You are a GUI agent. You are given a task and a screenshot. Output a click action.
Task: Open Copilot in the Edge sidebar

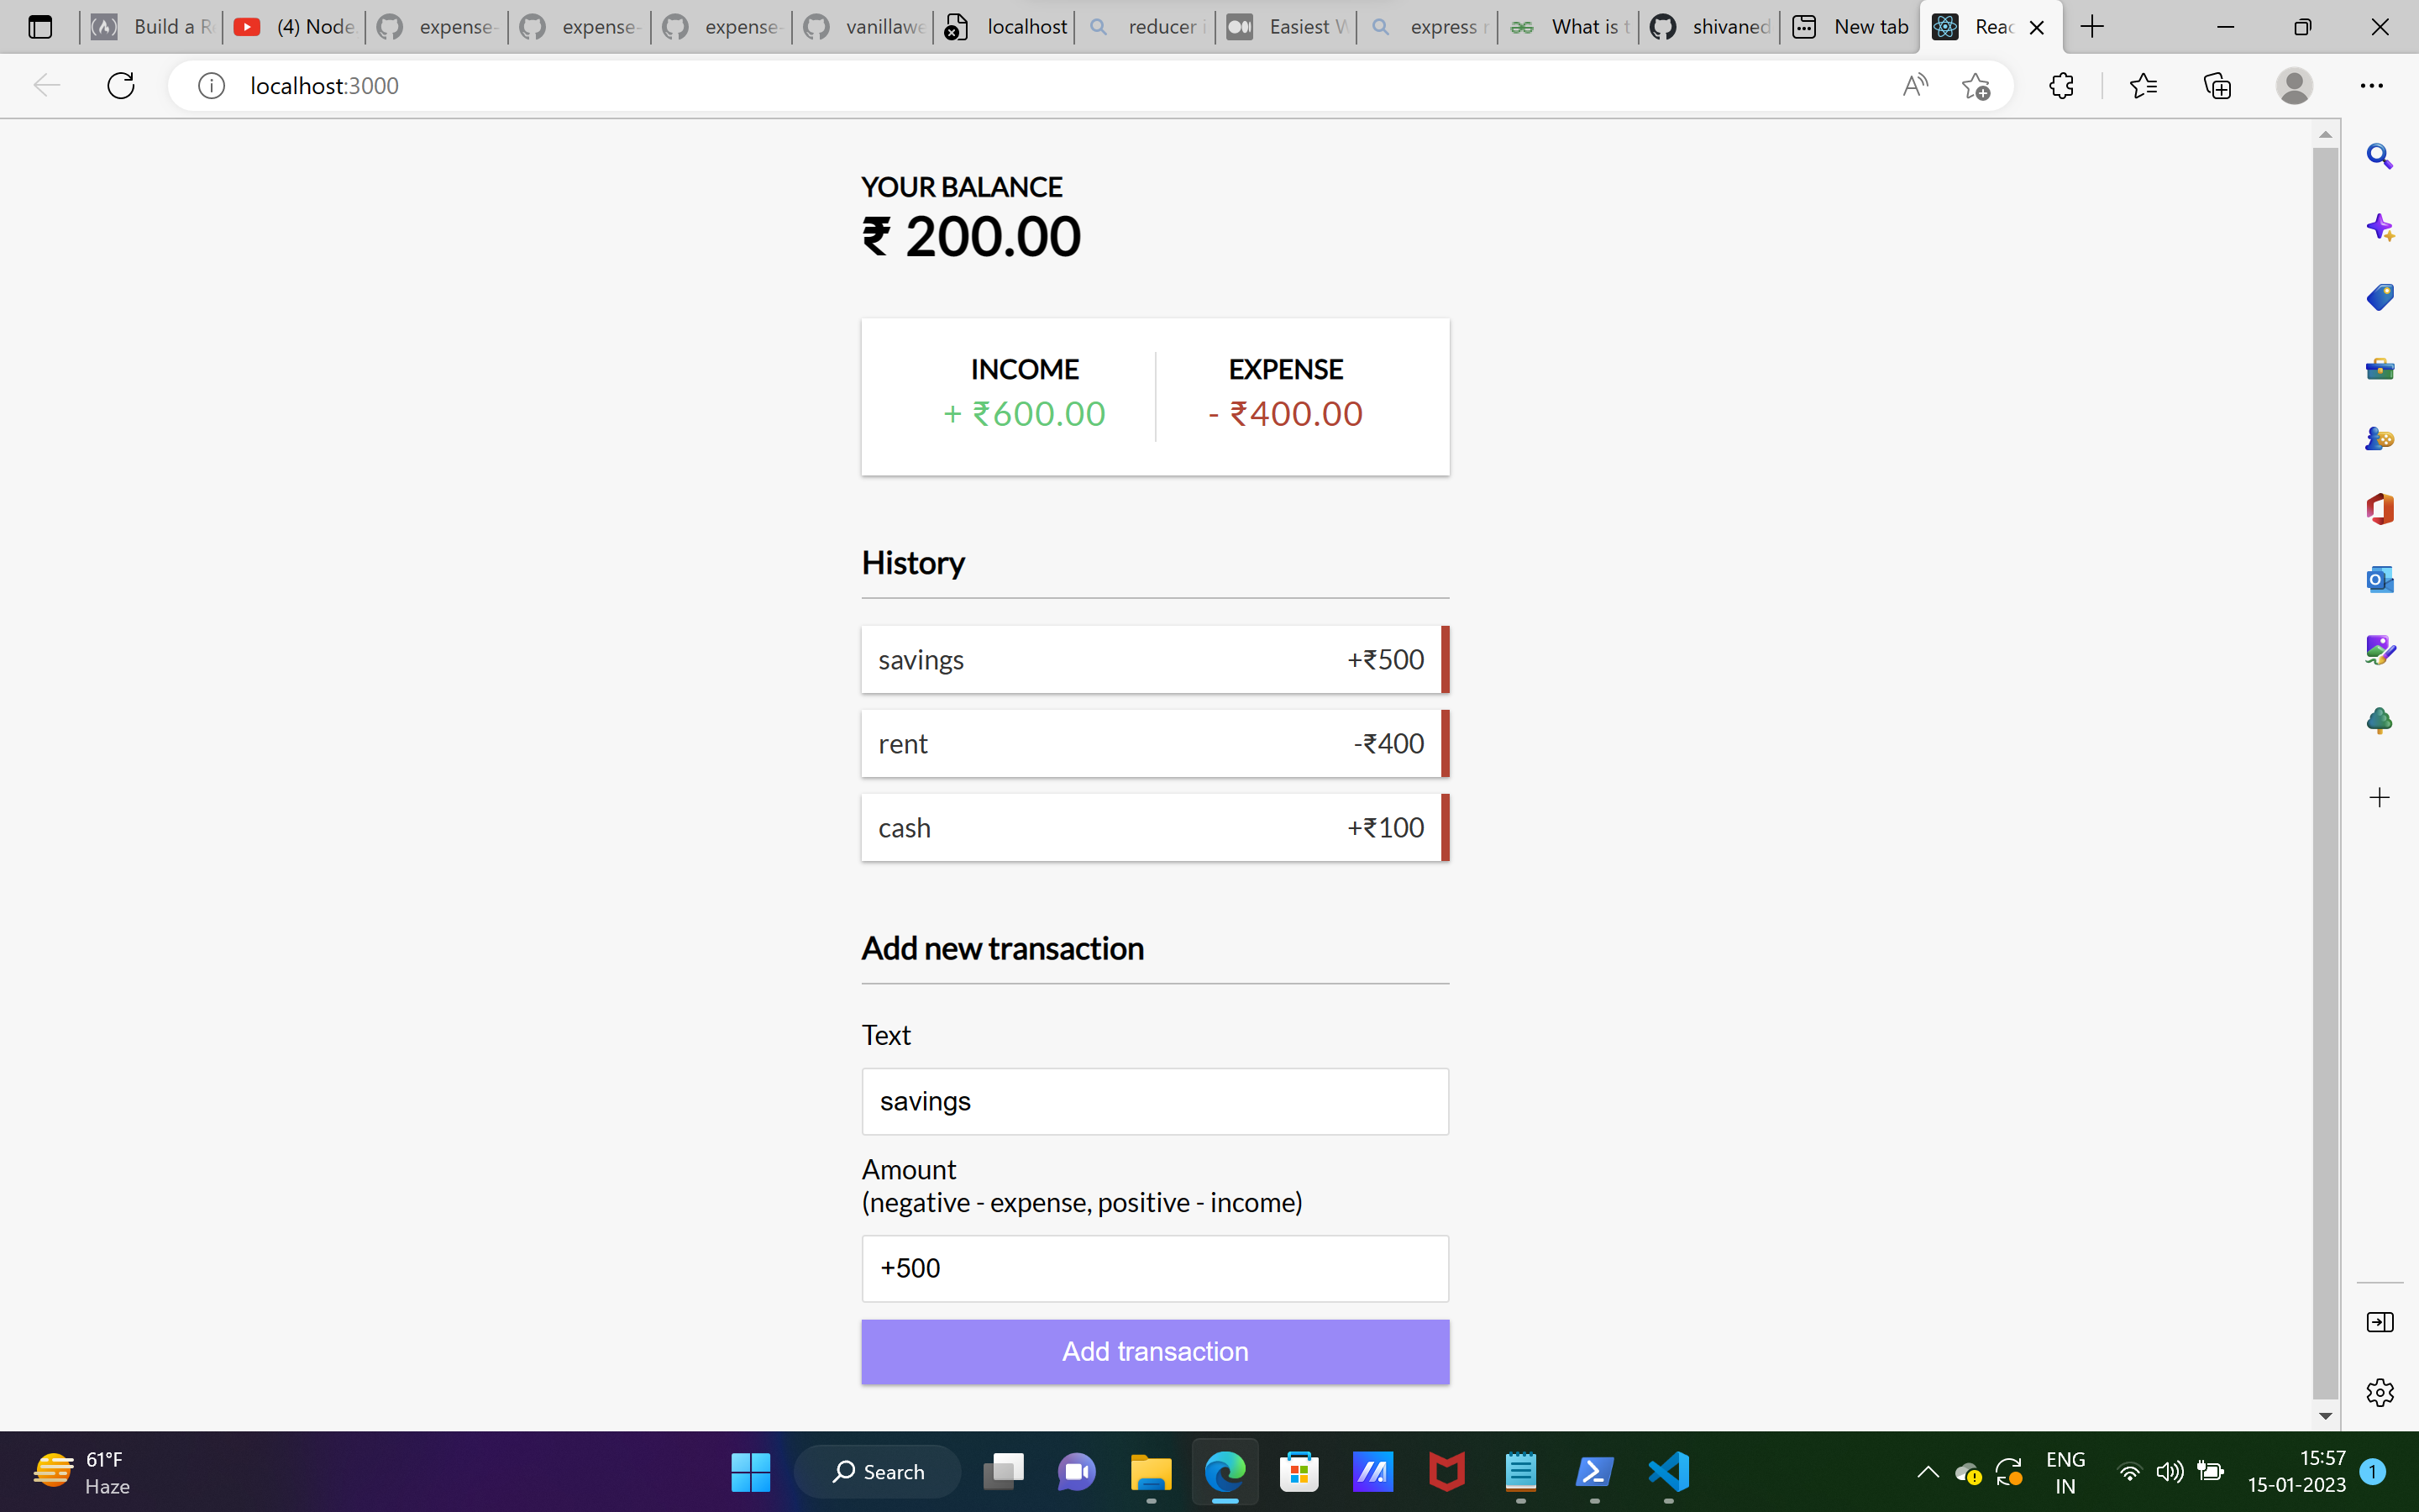pos(2379,227)
